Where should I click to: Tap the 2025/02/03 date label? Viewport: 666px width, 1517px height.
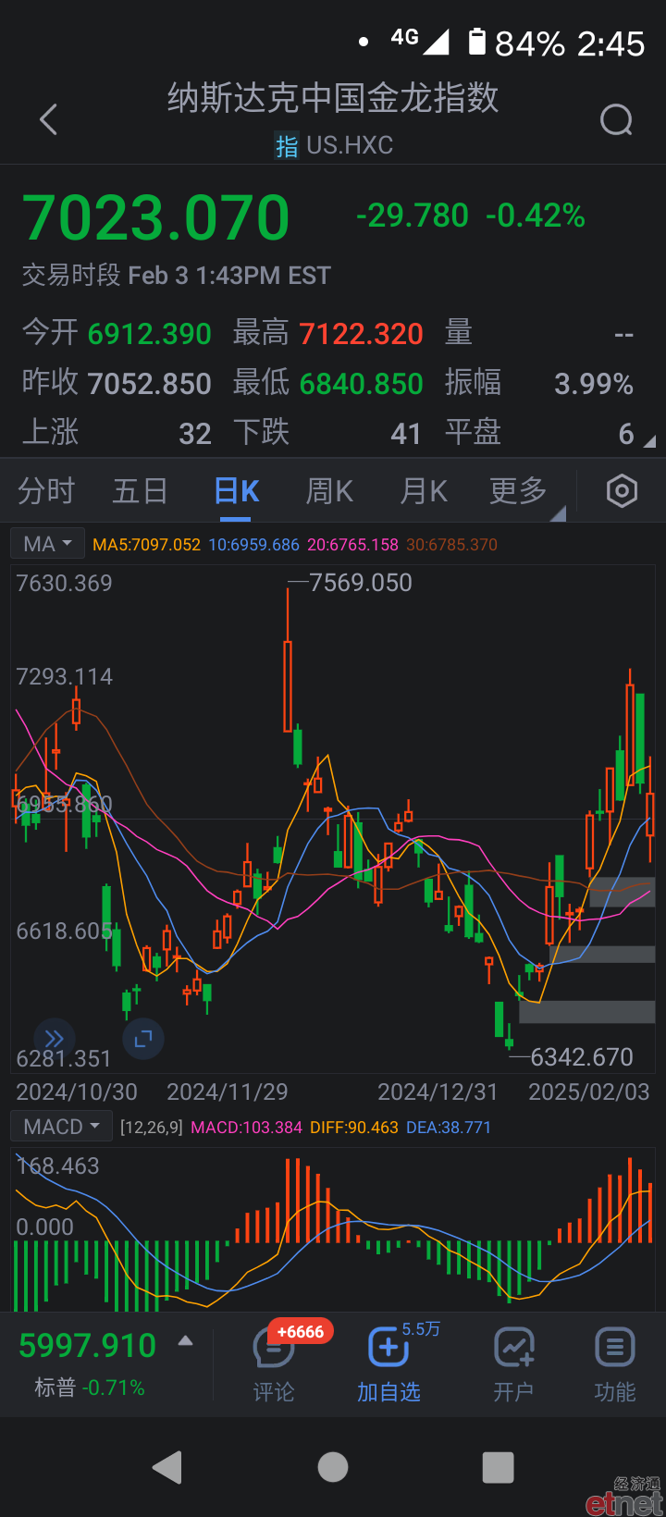589,1092
